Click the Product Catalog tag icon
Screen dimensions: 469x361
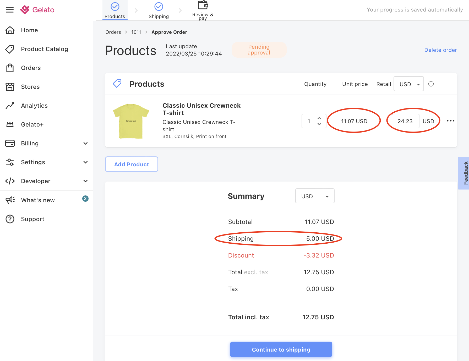(10, 49)
